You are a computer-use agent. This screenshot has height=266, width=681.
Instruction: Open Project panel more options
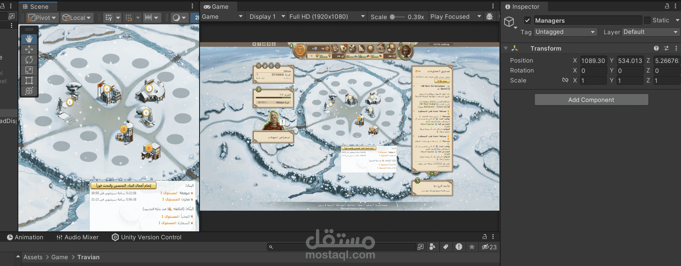click(493, 237)
